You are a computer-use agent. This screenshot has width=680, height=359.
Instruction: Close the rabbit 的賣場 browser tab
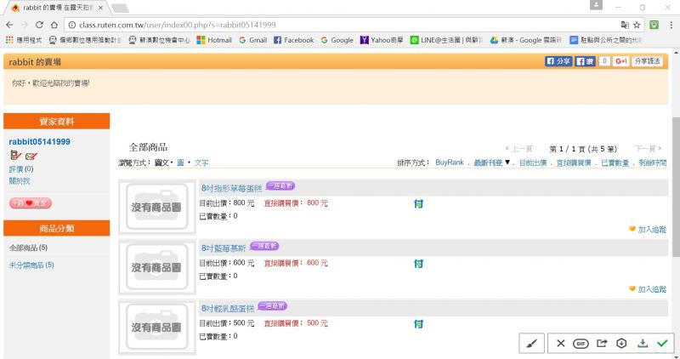point(100,8)
